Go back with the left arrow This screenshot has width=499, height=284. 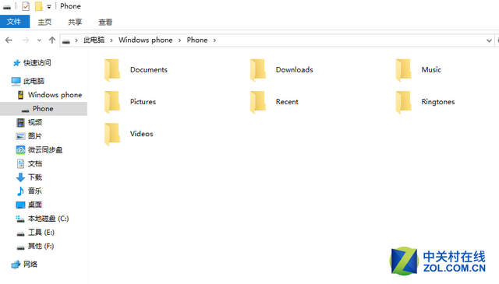coord(9,40)
